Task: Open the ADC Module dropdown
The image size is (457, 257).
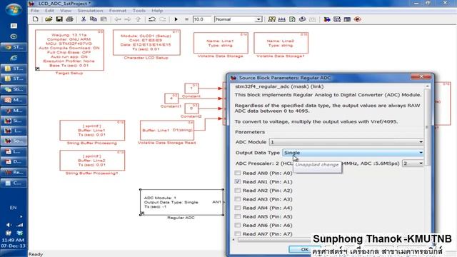Action: click(346, 142)
